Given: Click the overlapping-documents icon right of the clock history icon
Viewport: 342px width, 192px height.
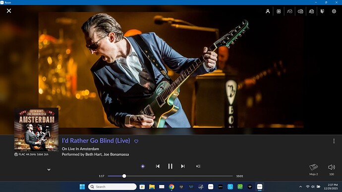Looking at the screenshot, I should 300,11.
